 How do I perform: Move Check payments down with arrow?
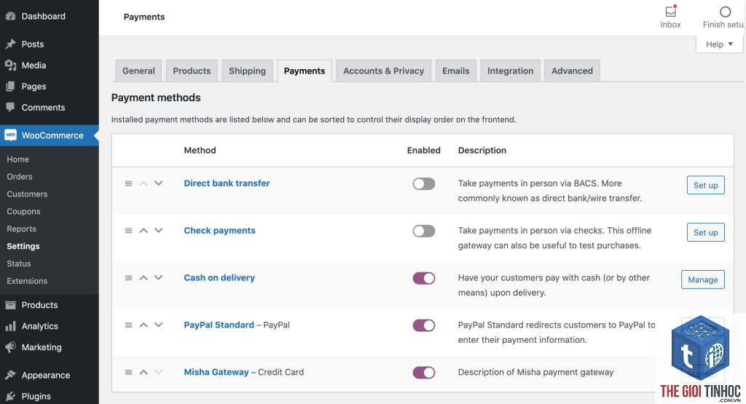(158, 231)
